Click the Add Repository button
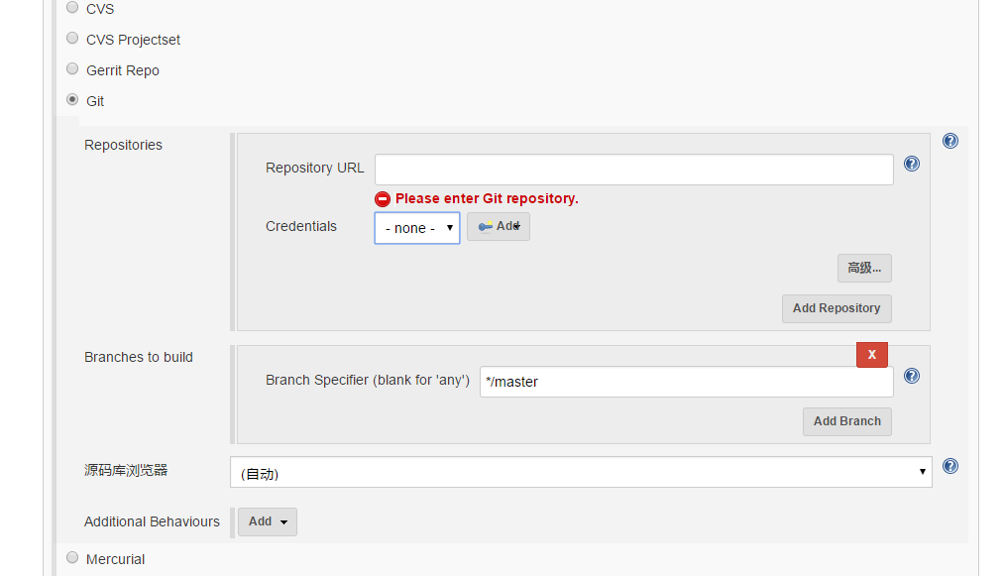Image resolution: width=1005 pixels, height=576 pixels. click(837, 308)
